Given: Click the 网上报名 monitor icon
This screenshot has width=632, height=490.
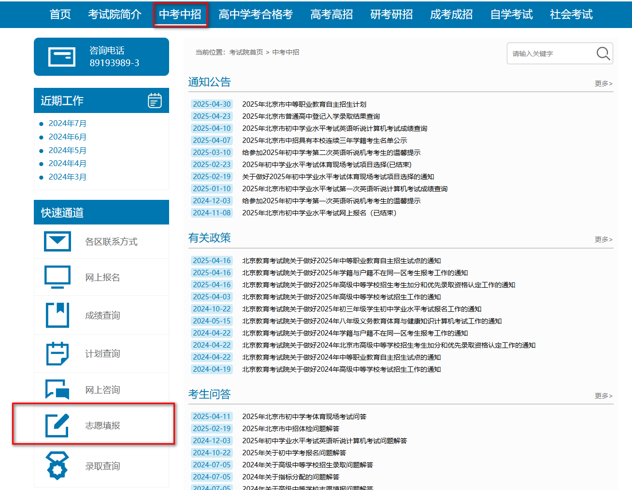Looking at the screenshot, I should pyautogui.click(x=57, y=277).
